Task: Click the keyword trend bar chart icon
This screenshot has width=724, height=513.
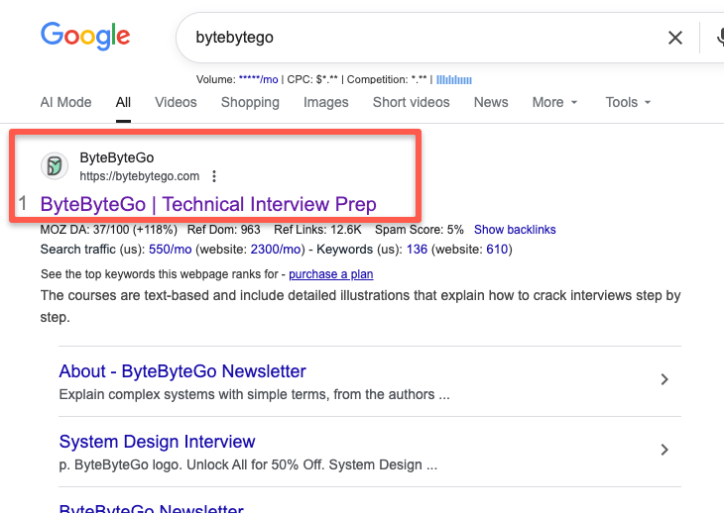Action: tap(454, 80)
